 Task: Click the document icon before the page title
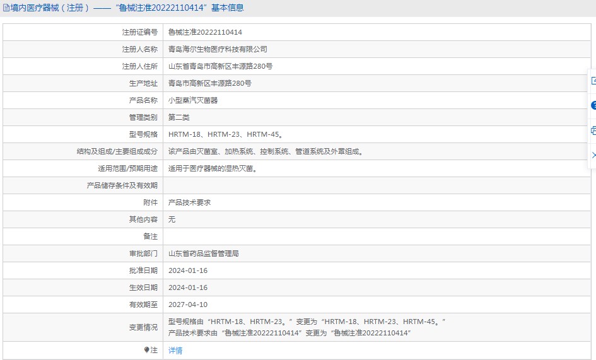[x=6, y=8]
